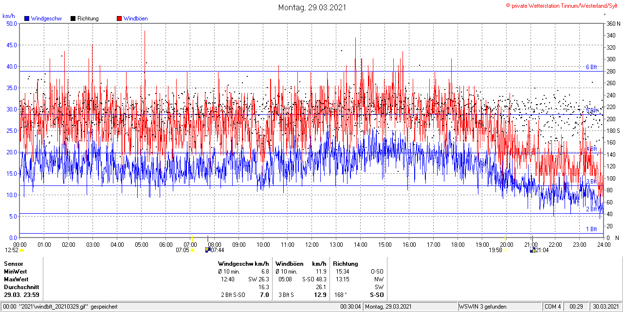623x312 pixels.
Task: Click the 15:34 minimum direction time
Action: [343, 272]
